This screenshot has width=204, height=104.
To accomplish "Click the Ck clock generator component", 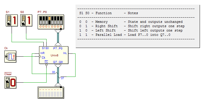I will coord(10,57).
